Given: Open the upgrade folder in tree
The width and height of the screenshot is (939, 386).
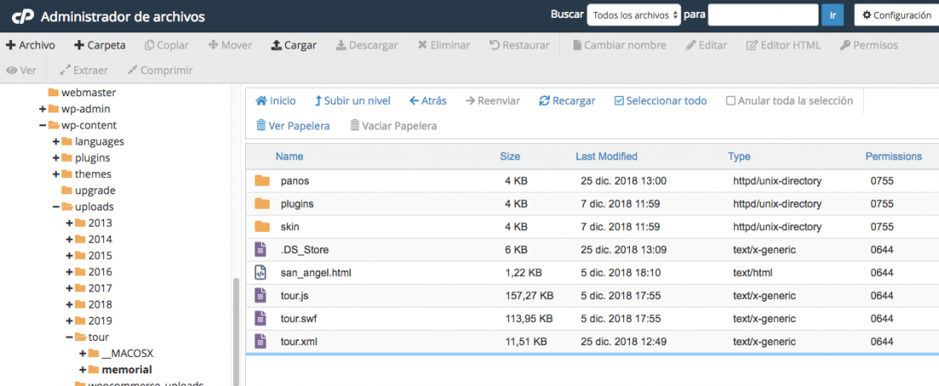Looking at the screenshot, I should pyautogui.click(x=89, y=191).
